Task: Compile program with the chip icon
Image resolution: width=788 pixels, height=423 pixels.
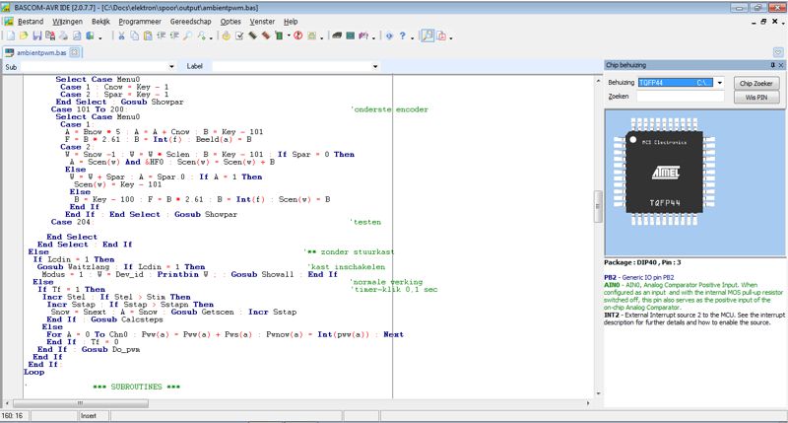Action: click(x=252, y=35)
